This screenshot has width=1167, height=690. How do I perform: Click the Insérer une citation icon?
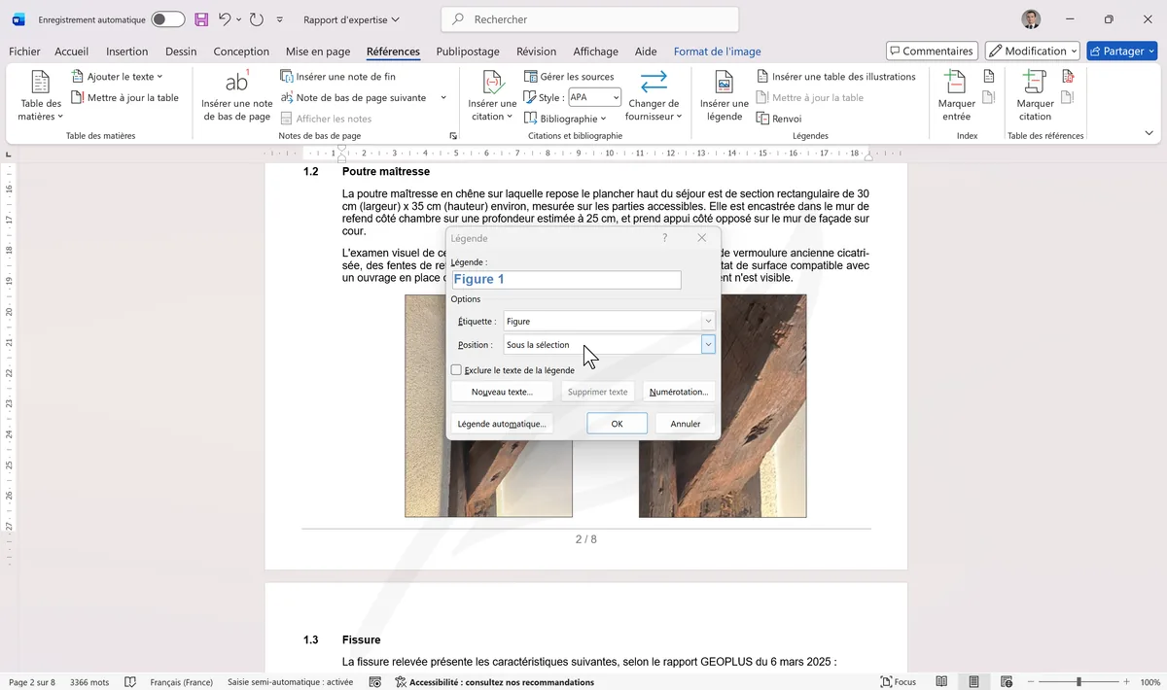tap(492, 84)
